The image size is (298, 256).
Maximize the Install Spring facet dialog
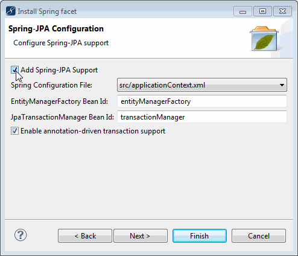click(x=262, y=11)
